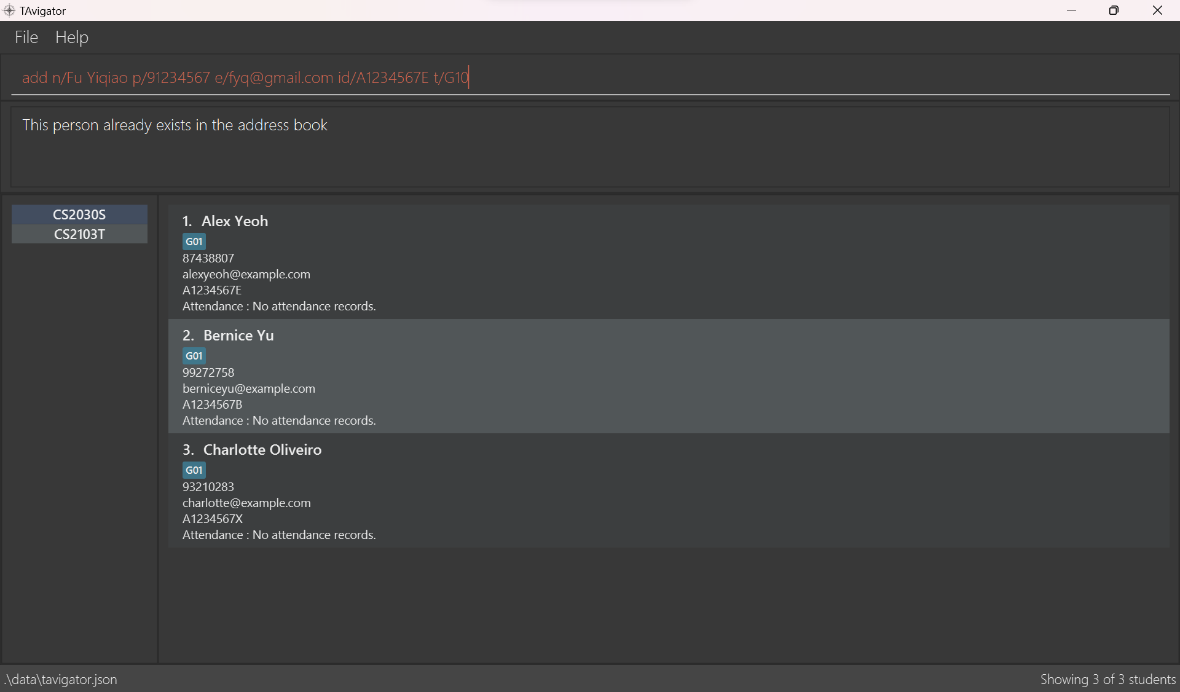Click the Showing 3 of 3 students label
The image size is (1180, 692).
click(x=1107, y=679)
